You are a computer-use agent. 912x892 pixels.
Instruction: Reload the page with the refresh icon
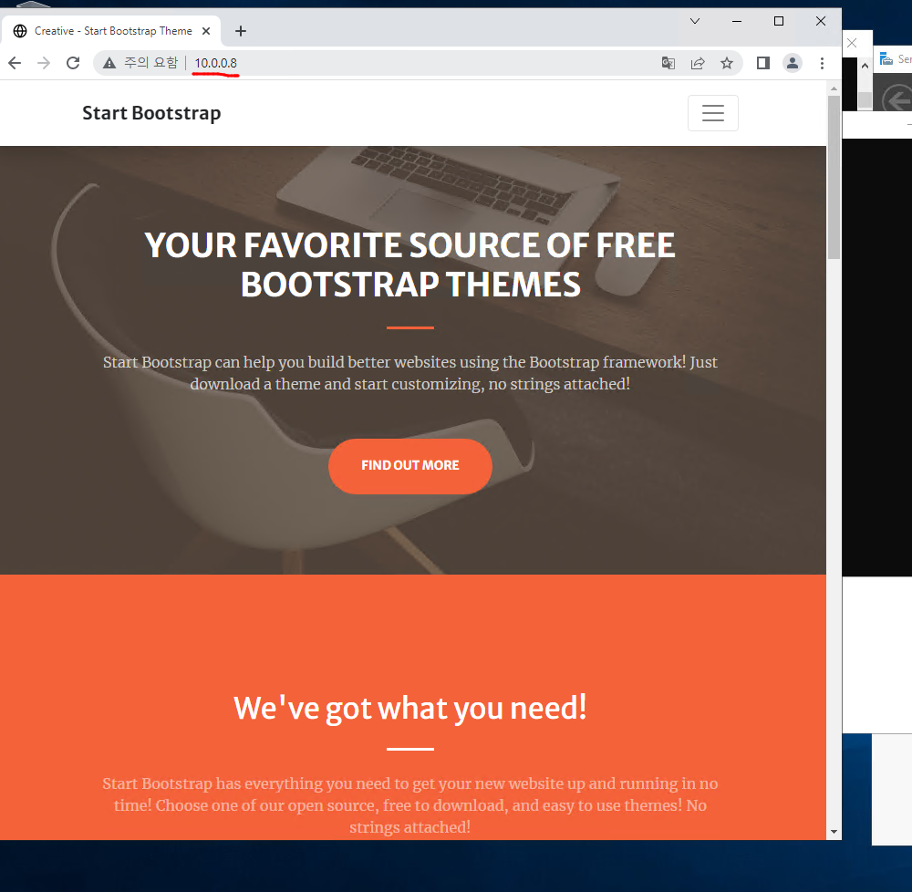[x=73, y=63]
